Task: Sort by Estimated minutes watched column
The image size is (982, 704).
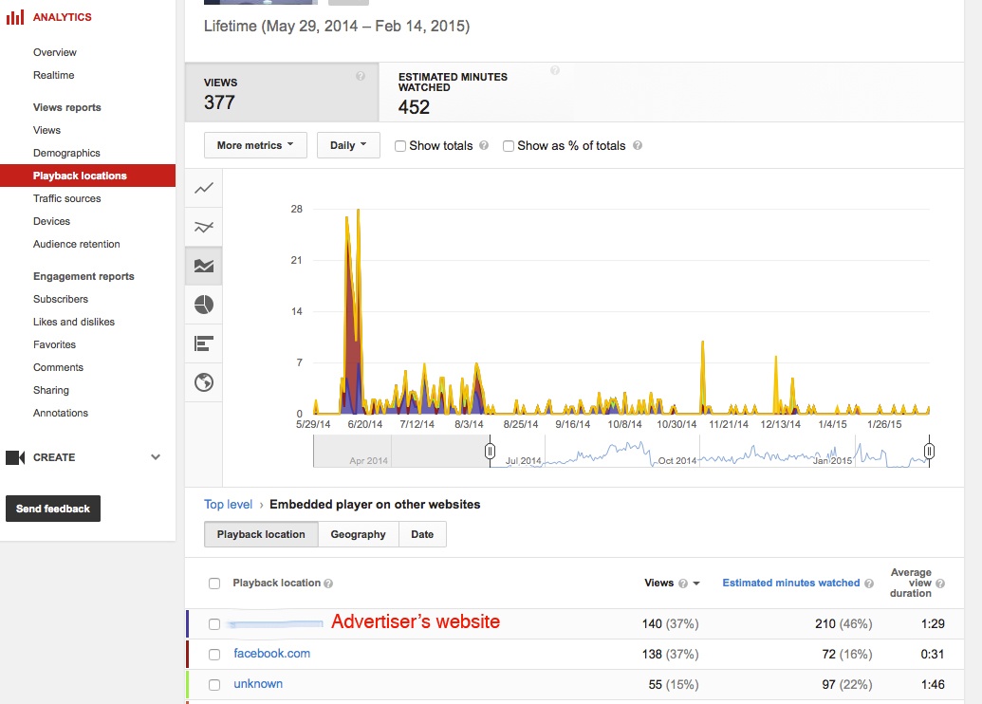Action: click(x=793, y=583)
